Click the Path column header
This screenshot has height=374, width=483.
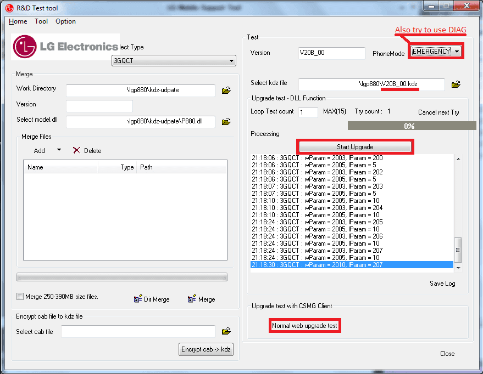[181, 167]
